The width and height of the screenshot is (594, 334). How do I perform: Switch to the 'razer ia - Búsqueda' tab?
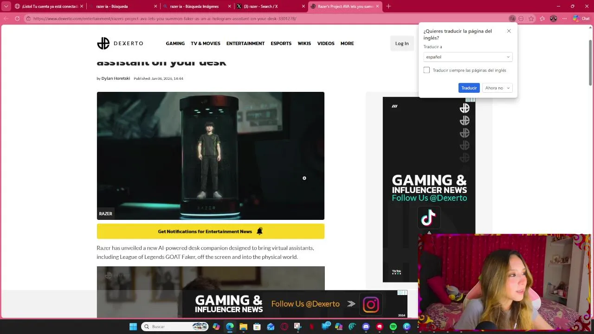pos(123,6)
